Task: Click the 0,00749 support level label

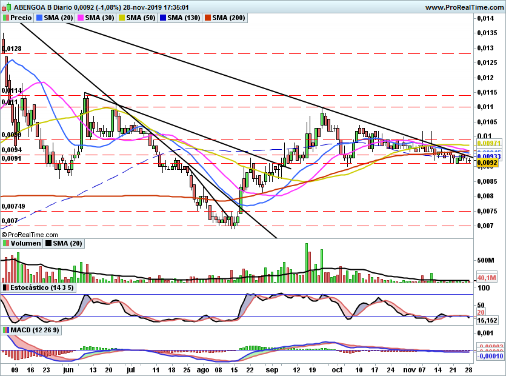Action: click(13, 206)
